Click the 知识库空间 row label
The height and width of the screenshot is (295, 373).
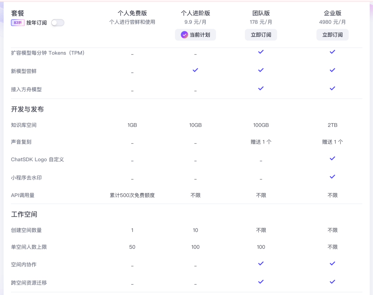[23, 125]
